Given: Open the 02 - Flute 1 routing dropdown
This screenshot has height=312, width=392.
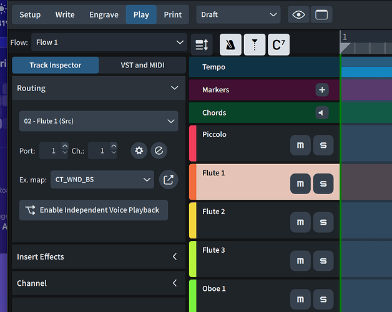Looking at the screenshot, I should (98, 121).
